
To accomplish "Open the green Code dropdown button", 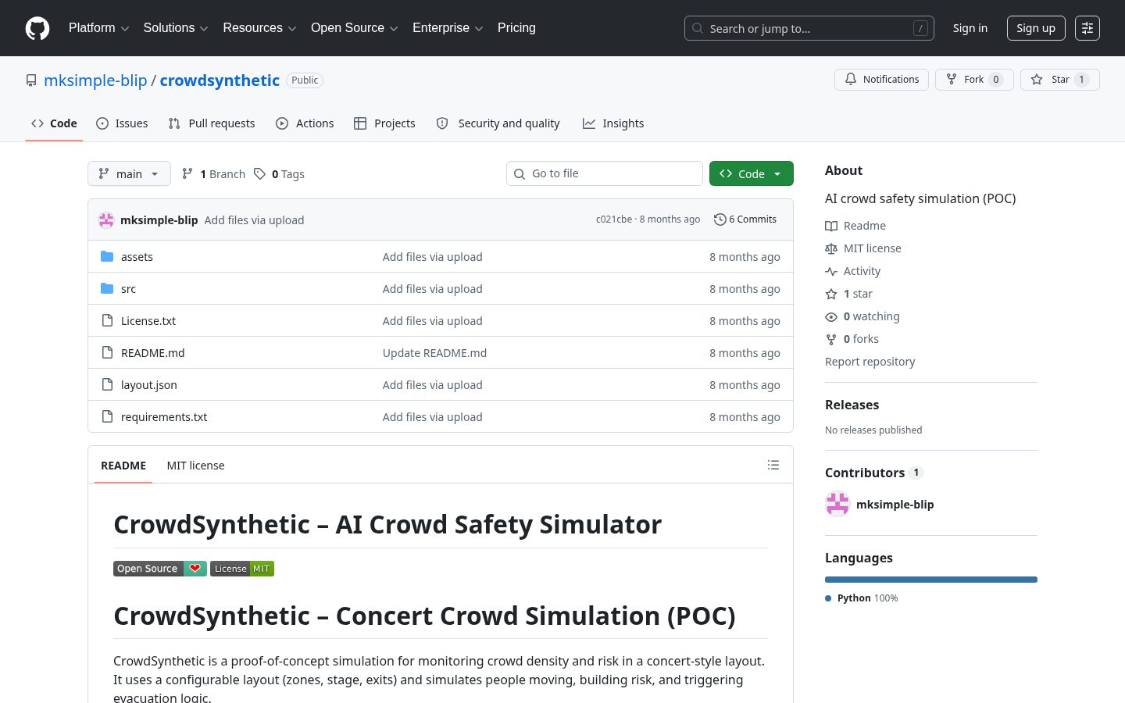I will pos(751,173).
